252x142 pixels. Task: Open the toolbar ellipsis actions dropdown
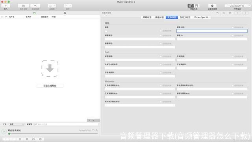68,6
